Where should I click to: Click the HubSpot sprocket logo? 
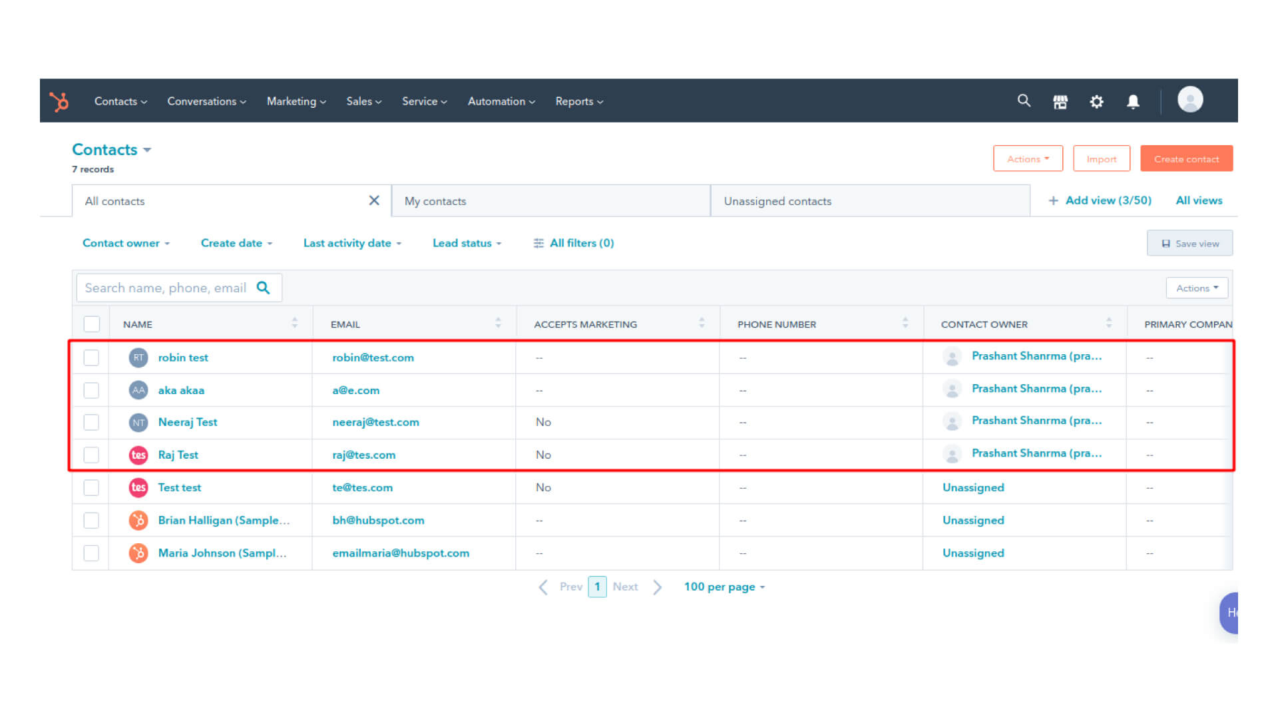pos(59,101)
